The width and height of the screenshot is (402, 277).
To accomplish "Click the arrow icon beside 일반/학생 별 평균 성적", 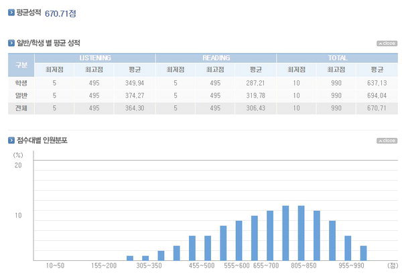I will click(x=11, y=43).
